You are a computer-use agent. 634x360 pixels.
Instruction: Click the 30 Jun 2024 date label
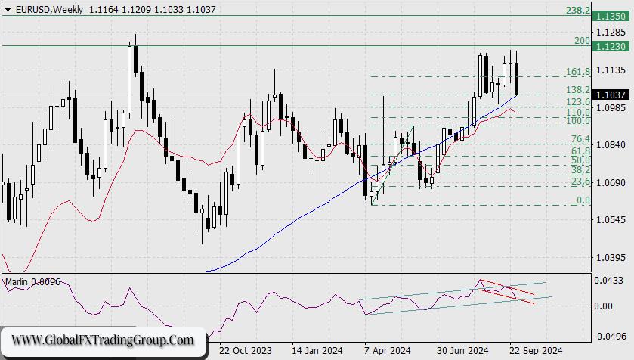[x=462, y=350]
